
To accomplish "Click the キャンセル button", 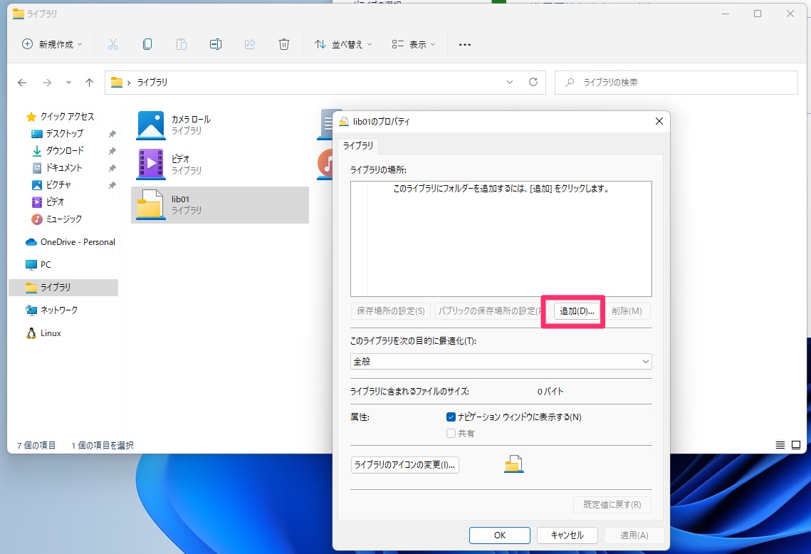I will coord(567,535).
